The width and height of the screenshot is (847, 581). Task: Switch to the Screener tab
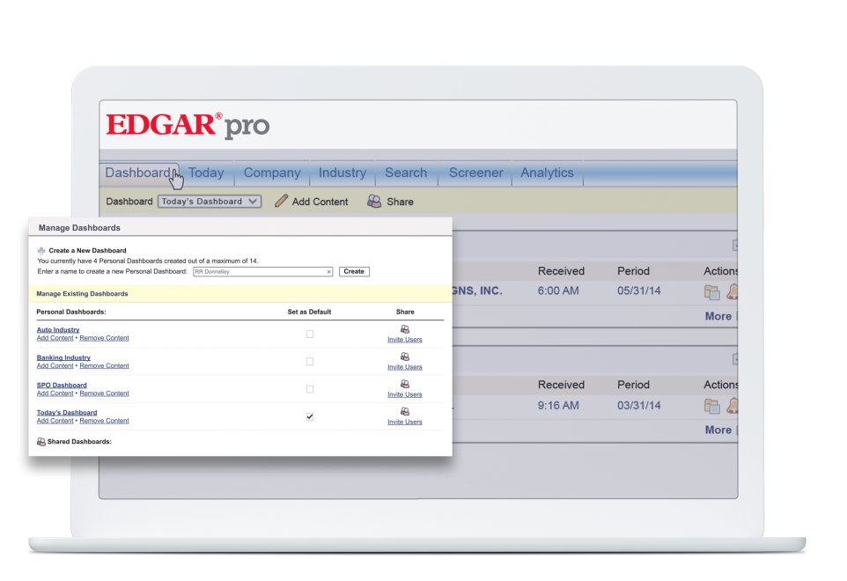[476, 173]
